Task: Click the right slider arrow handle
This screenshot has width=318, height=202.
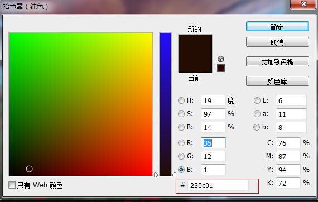Action: [174, 175]
